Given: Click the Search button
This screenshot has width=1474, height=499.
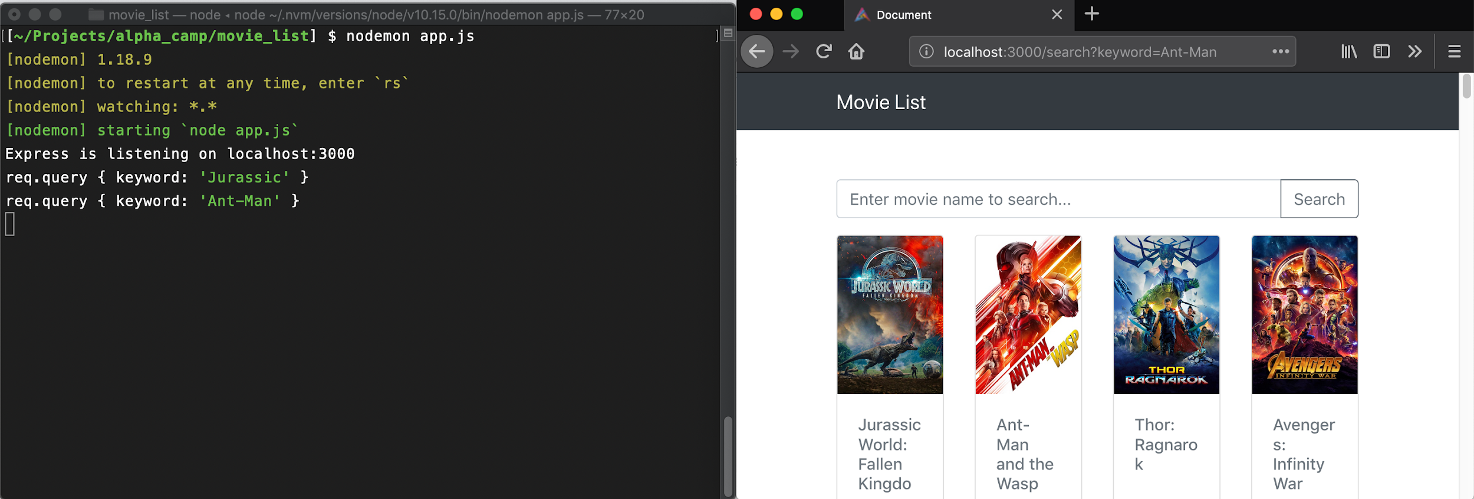Looking at the screenshot, I should [x=1319, y=199].
